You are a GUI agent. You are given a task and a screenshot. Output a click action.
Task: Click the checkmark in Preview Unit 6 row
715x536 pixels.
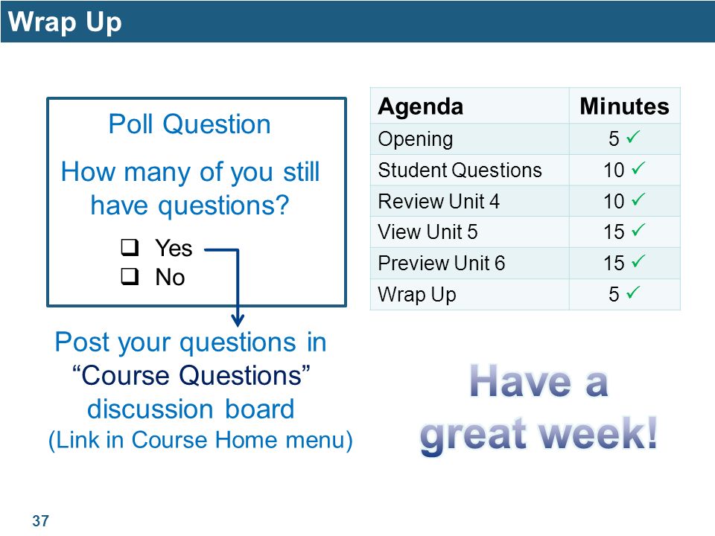(x=638, y=261)
